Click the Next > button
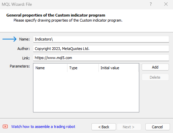This screenshot has width=173, height=133. 129,127
